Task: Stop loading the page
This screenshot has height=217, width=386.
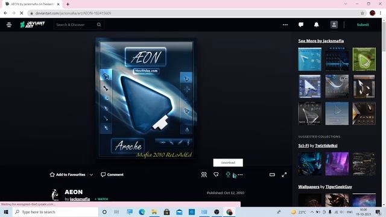Action: point(22,13)
